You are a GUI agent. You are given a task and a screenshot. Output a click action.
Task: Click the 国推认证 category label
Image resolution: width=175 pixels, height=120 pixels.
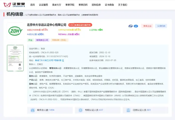pos(33,84)
